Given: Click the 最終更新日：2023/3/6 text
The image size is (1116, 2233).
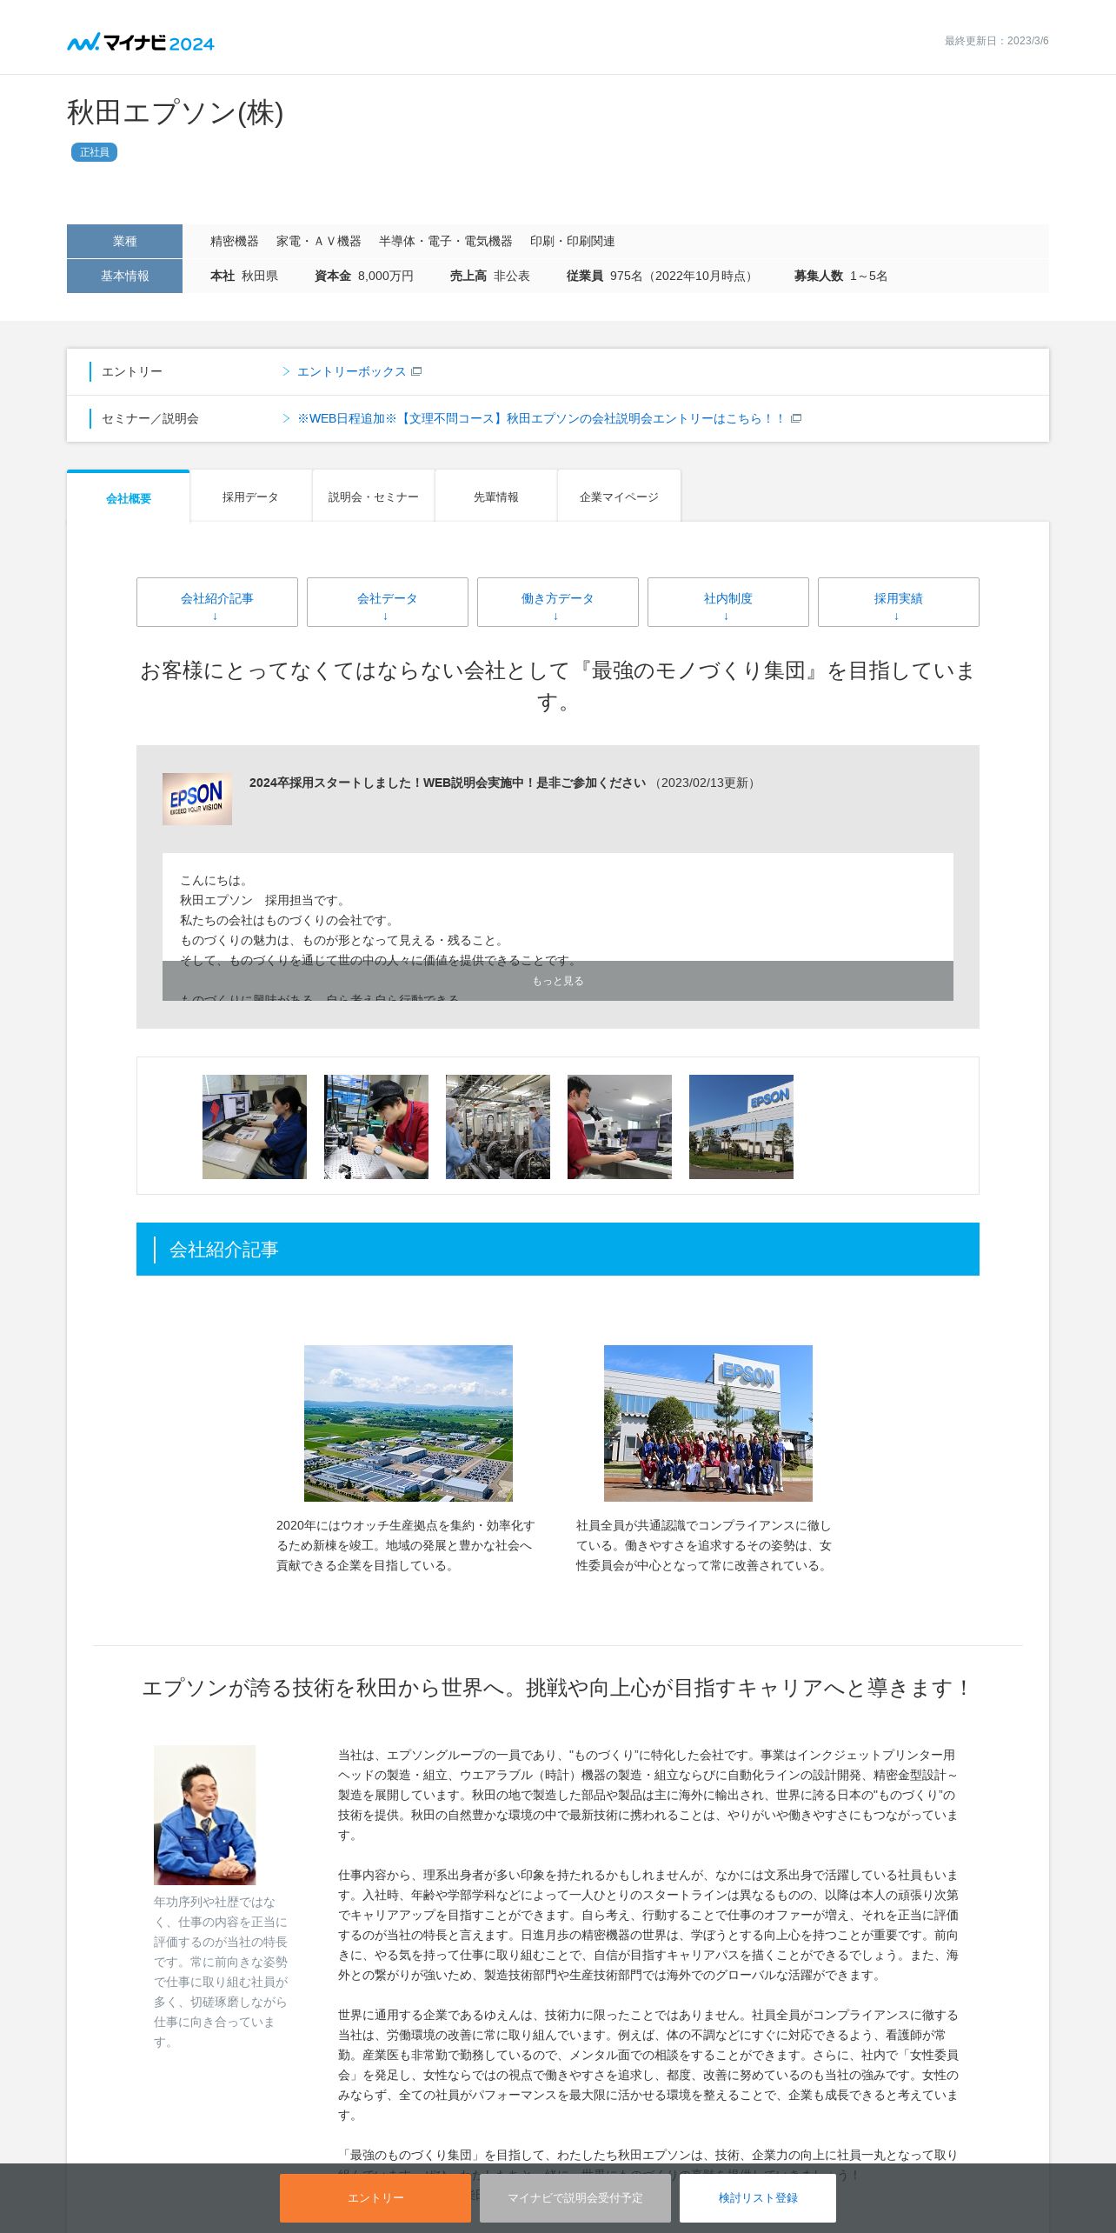Looking at the screenshot, I should (997, 41).
